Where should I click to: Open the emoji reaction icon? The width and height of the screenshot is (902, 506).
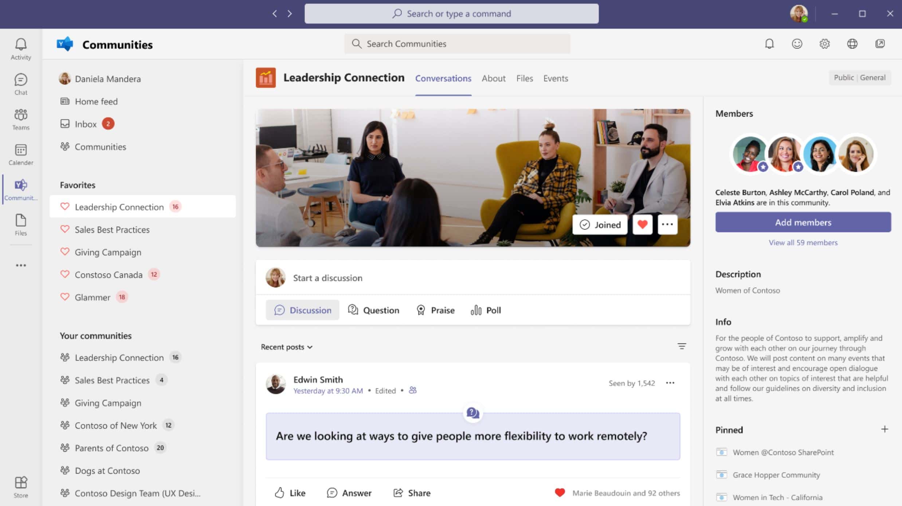pos(797,43)
